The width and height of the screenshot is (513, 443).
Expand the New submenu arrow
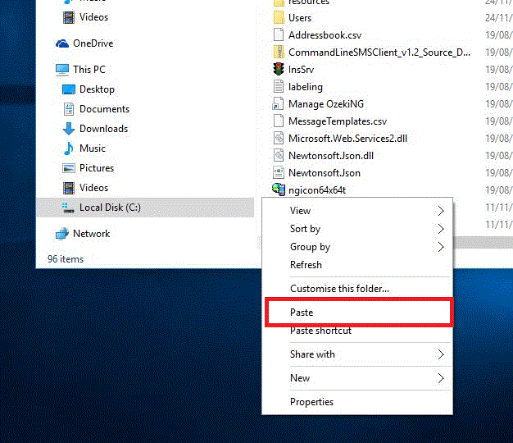tap(441, 378)
